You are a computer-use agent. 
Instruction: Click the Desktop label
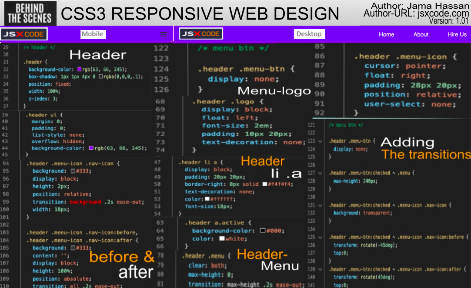pyautogui.click(x=309, y=34)
